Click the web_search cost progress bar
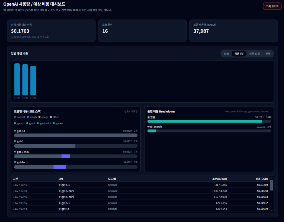 click(x=209, y=131)
